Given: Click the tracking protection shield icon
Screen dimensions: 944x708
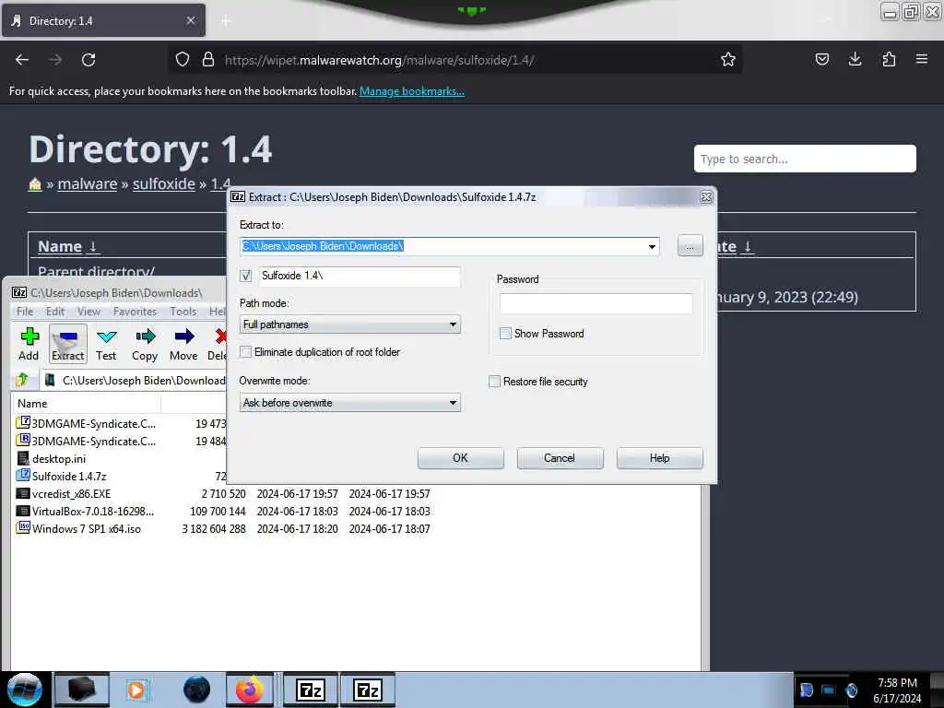Looking at the screenshot, I should click(183, 60).
